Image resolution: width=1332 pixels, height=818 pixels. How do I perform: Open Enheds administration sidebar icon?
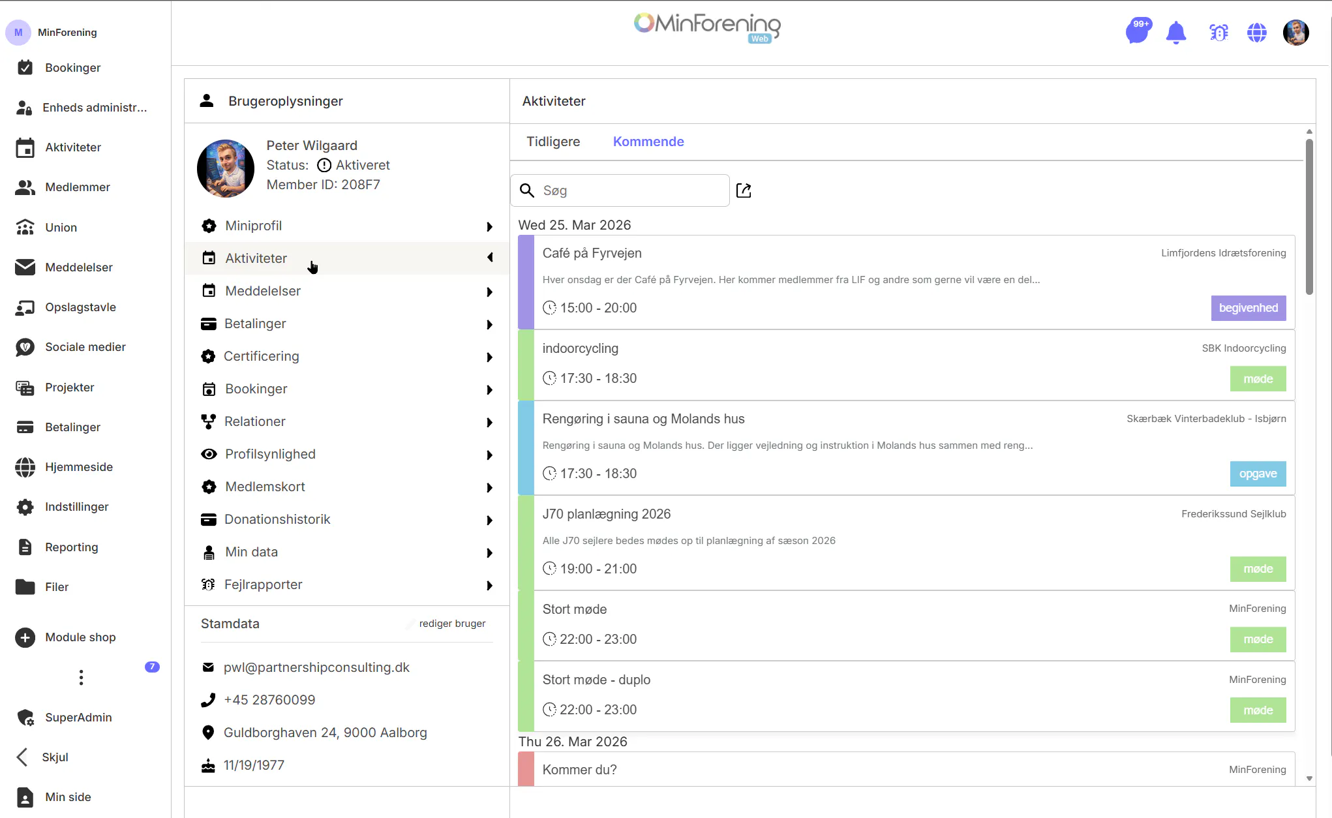(25, 108)
